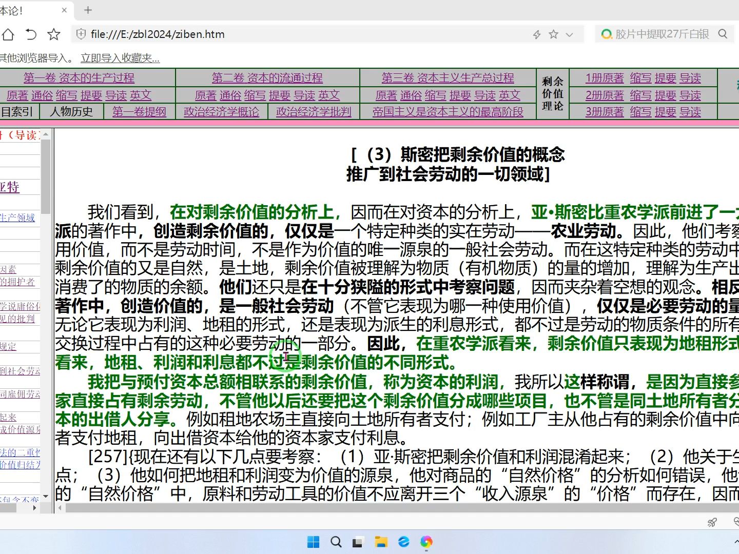The width and height of the screenshot is (739, 554).
Task: Open 第一卷提纲 link
Action: tap(139, 112)
